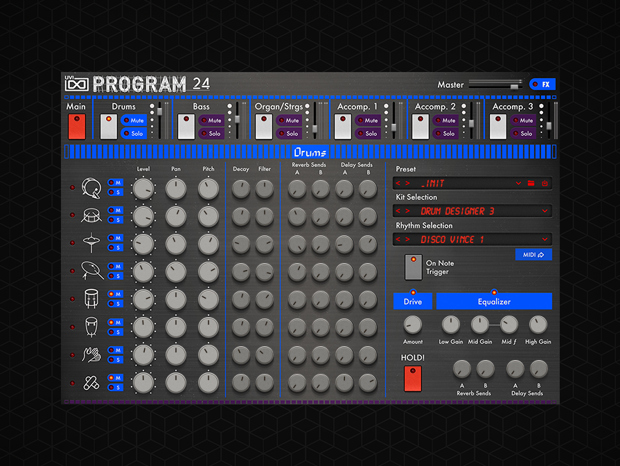Mute the Accomp. 1 track
620x466 pixels.
click(368, 120)
